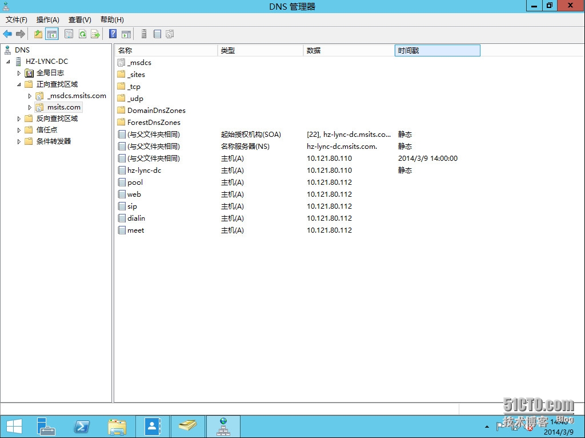585x438 pixels.
Task: Click the DomainDnsZones folder icon
Action: tap(121, 110)
